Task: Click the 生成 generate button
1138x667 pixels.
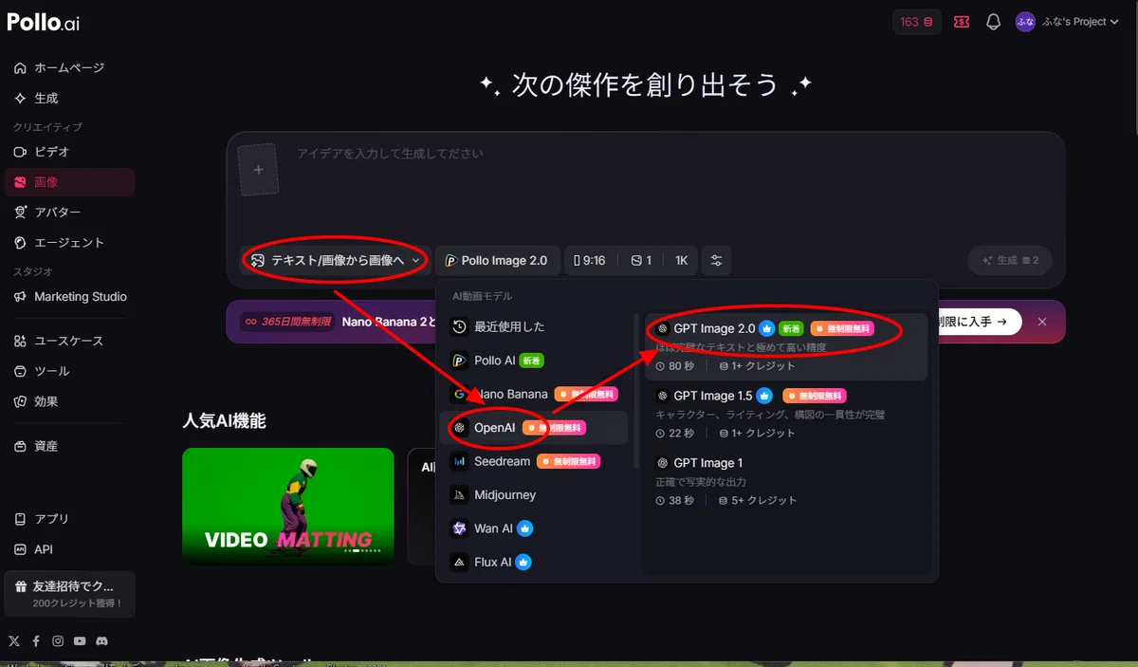Action: [1010, 260]
